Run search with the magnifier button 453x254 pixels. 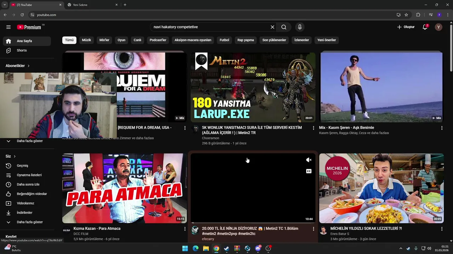[x=284, y=27]
